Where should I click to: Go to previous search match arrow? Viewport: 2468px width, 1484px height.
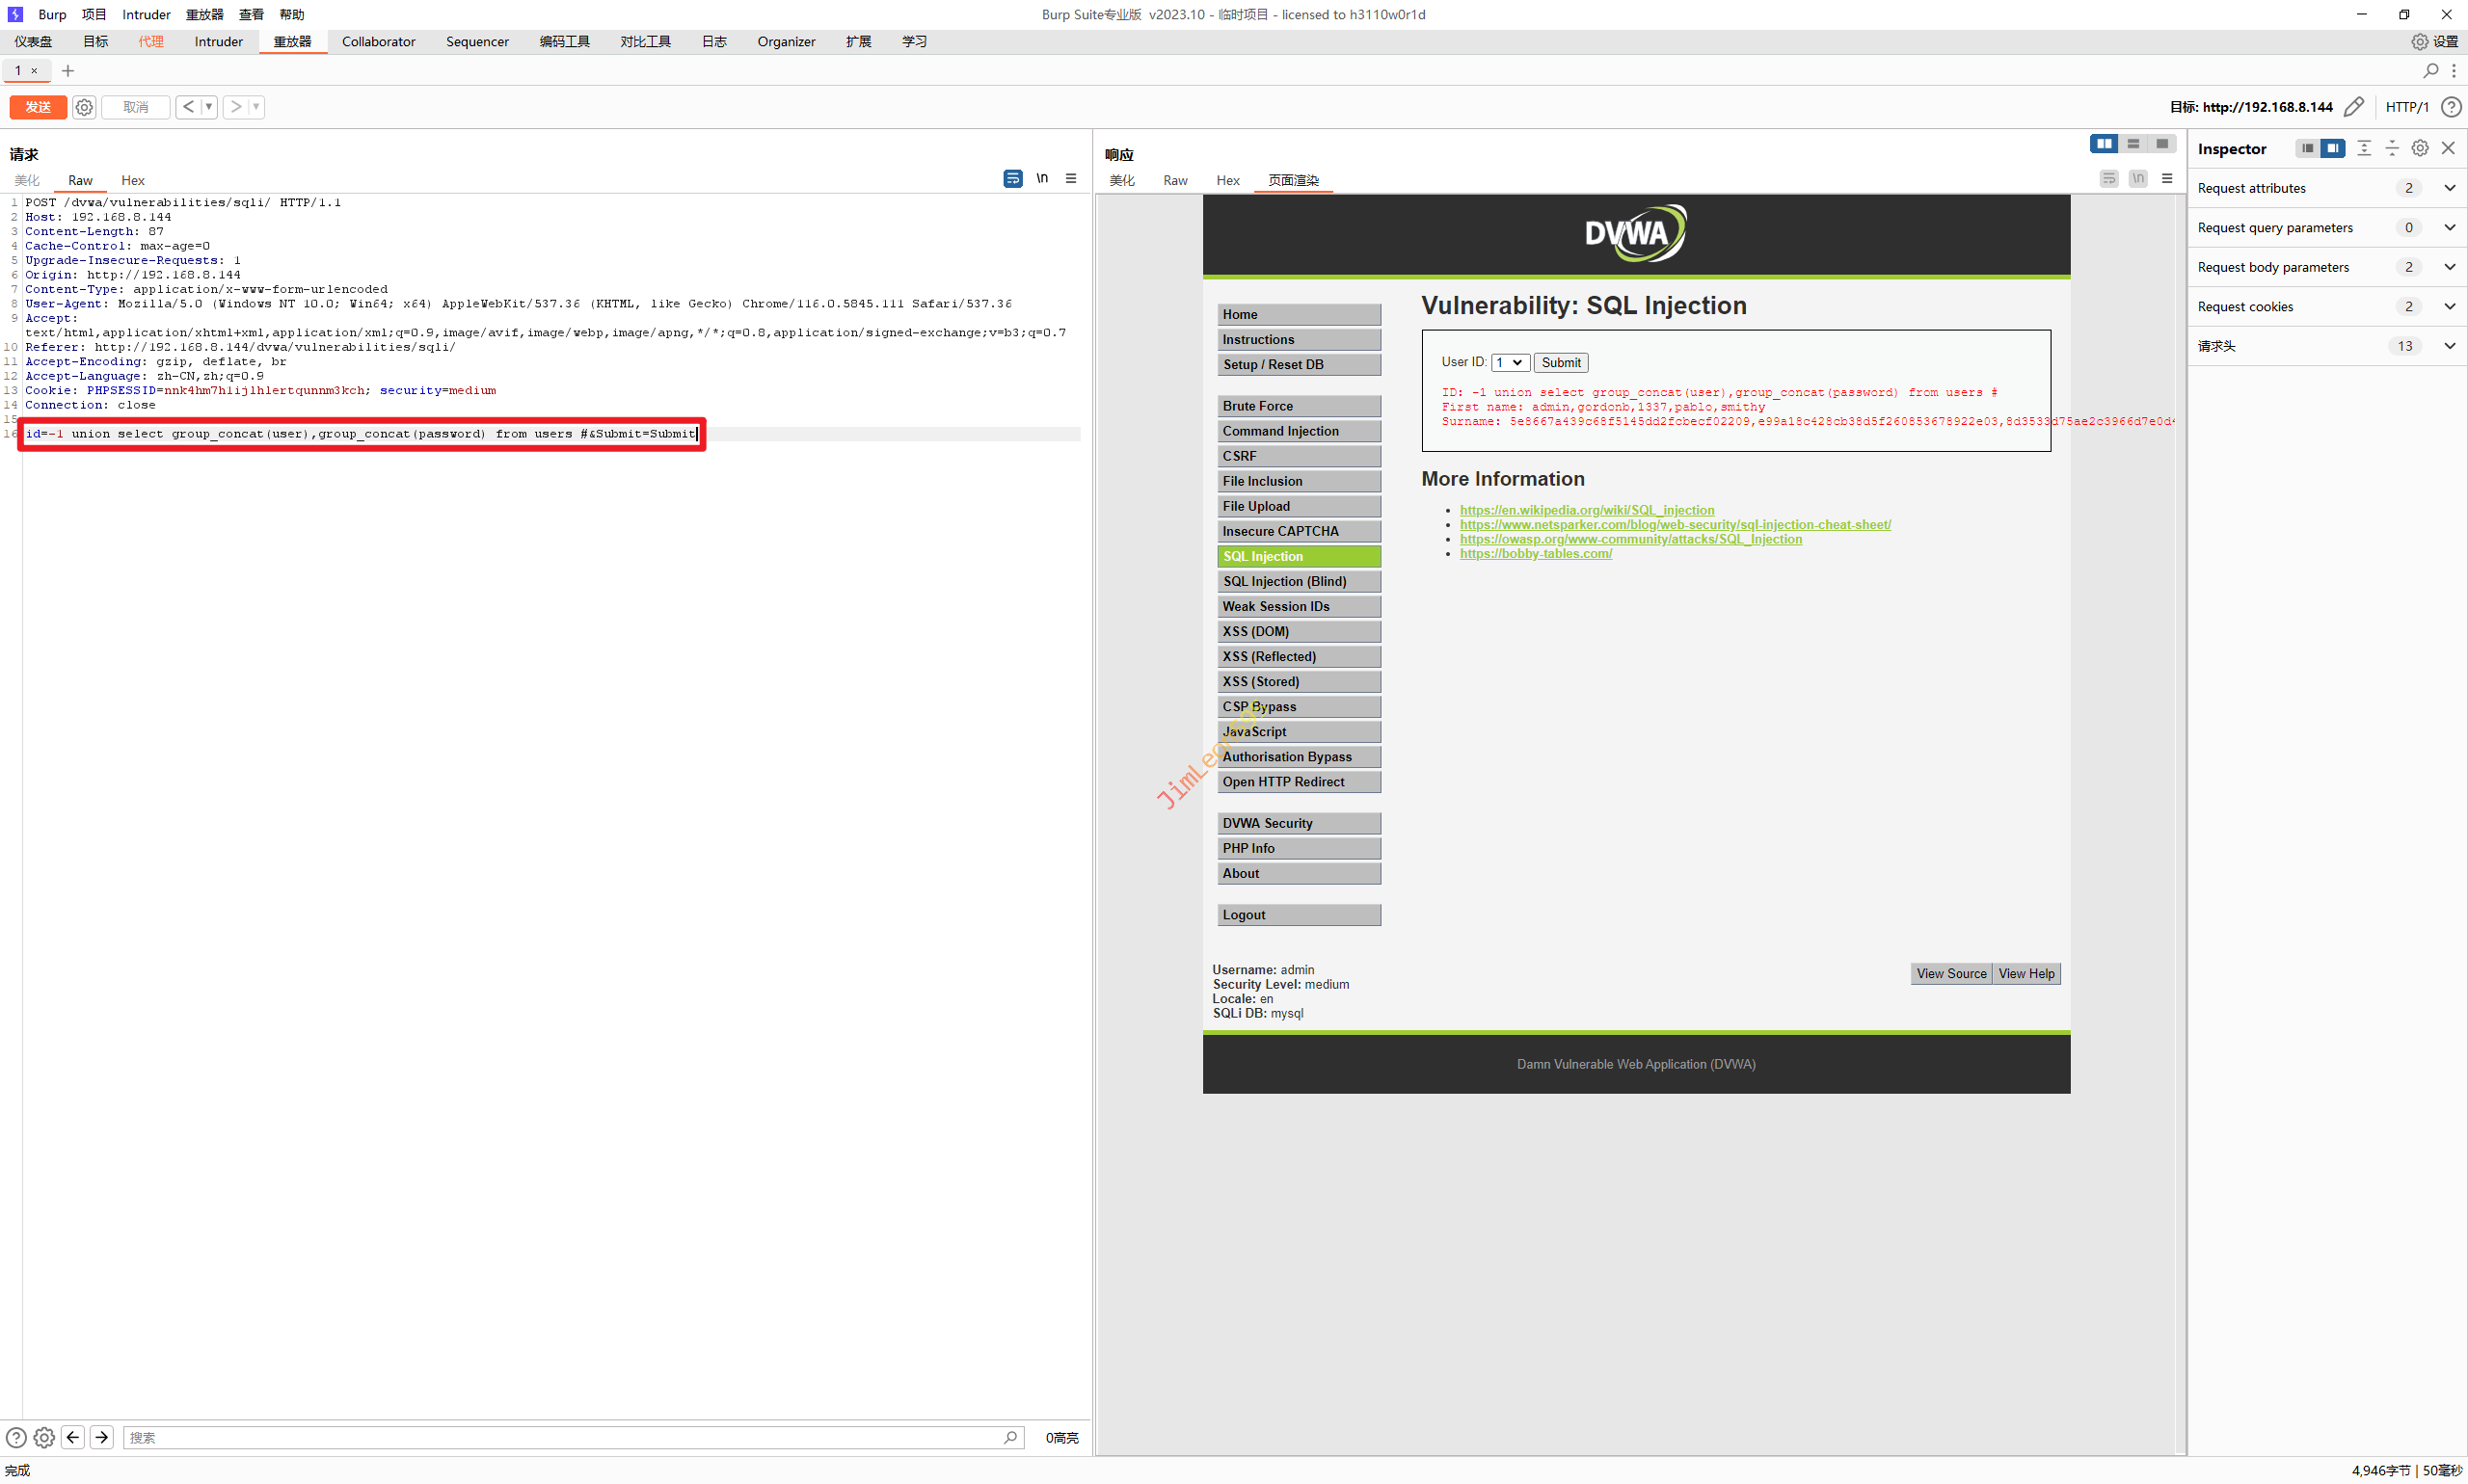73,1437
